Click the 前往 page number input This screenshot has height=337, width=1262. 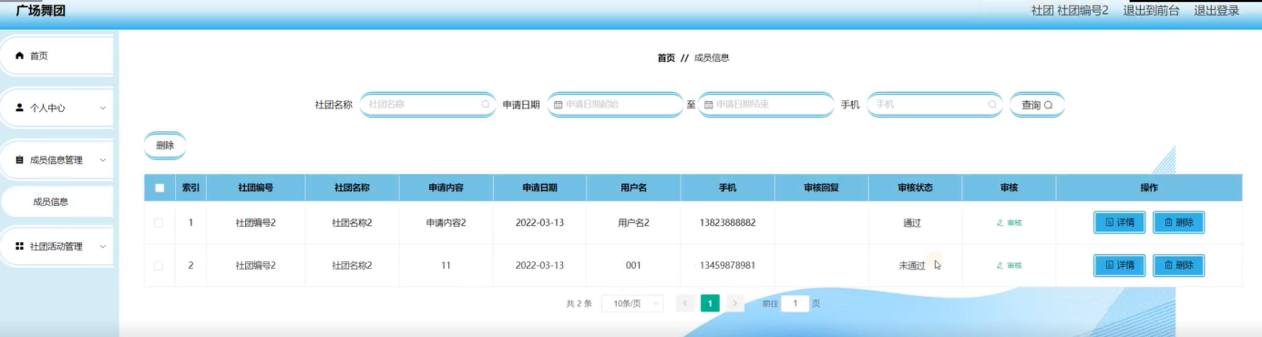pyautogui.click(x=795, y=303)
